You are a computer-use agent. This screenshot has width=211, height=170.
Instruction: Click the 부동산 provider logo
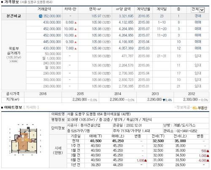coord(200,108)
